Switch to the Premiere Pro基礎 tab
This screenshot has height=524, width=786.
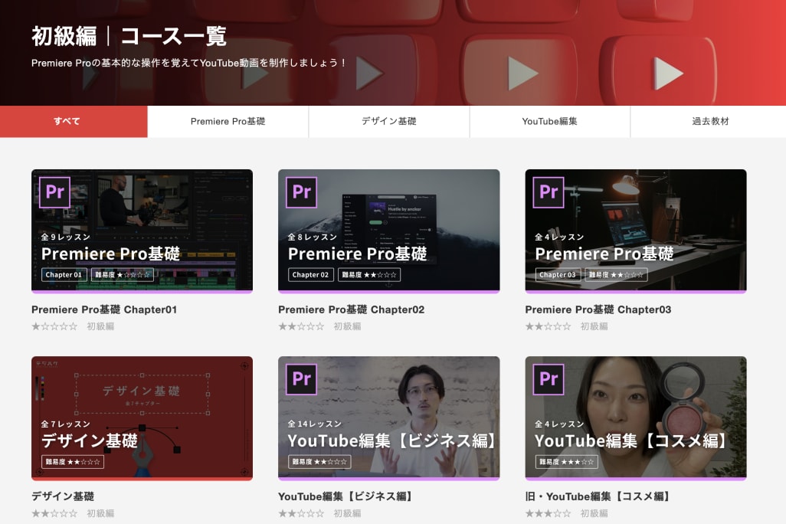click(x=228, y=121)
